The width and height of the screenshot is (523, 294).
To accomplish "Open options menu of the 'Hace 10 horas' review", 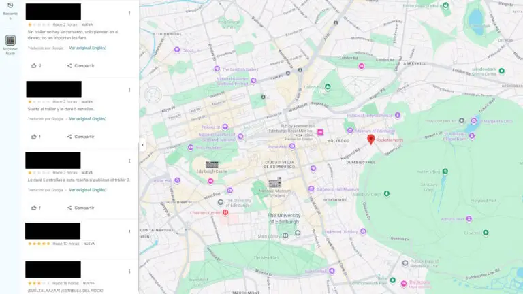I will click(x=129, y=231).
